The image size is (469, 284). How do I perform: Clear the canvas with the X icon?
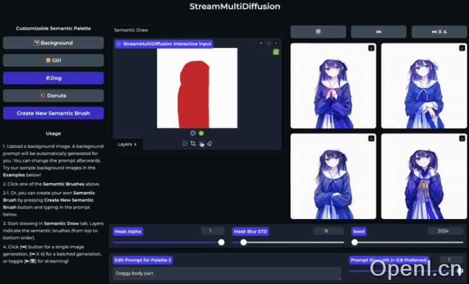pyautogui.click(x=276, y=43)
